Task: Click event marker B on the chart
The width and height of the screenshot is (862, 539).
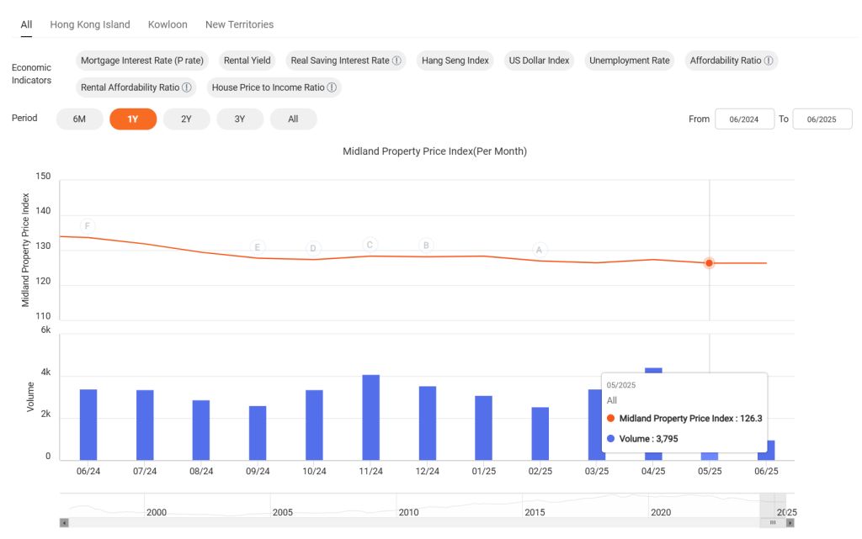Action: click(426, 246)
